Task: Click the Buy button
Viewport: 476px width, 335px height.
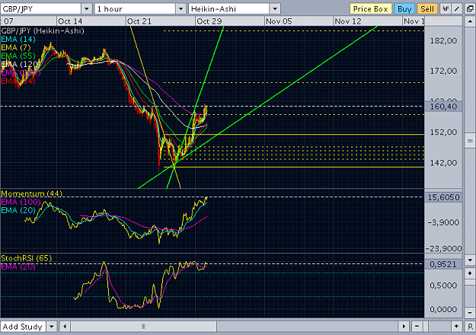Action: [404, 9]
